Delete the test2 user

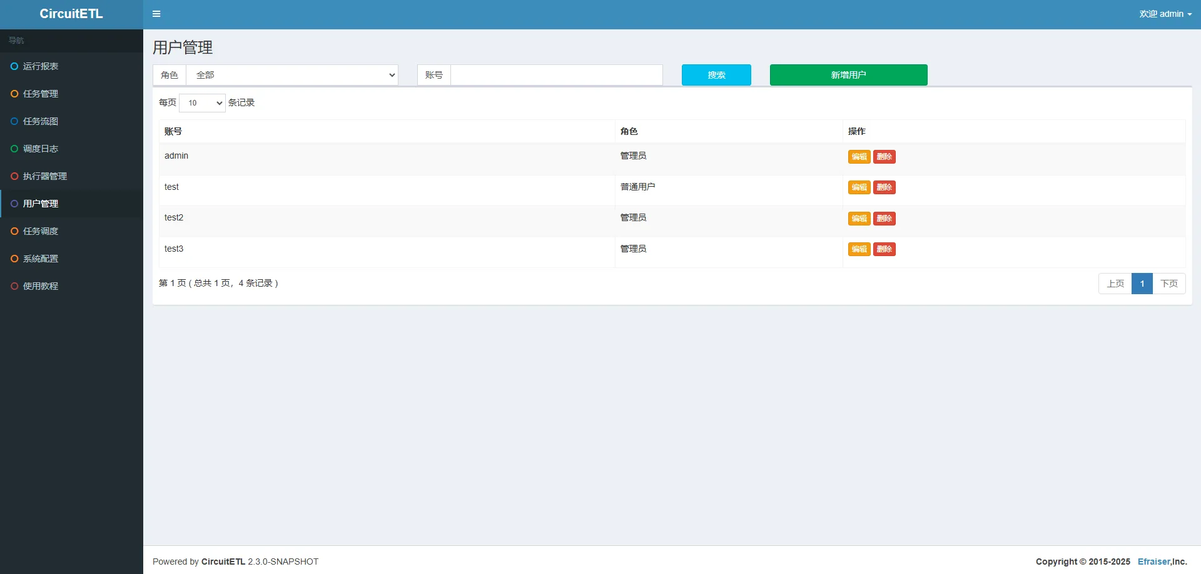click(x=884, y=219)
